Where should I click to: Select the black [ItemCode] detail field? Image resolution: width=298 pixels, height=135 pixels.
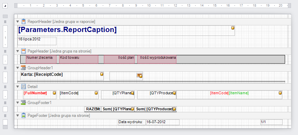(79, 95)
